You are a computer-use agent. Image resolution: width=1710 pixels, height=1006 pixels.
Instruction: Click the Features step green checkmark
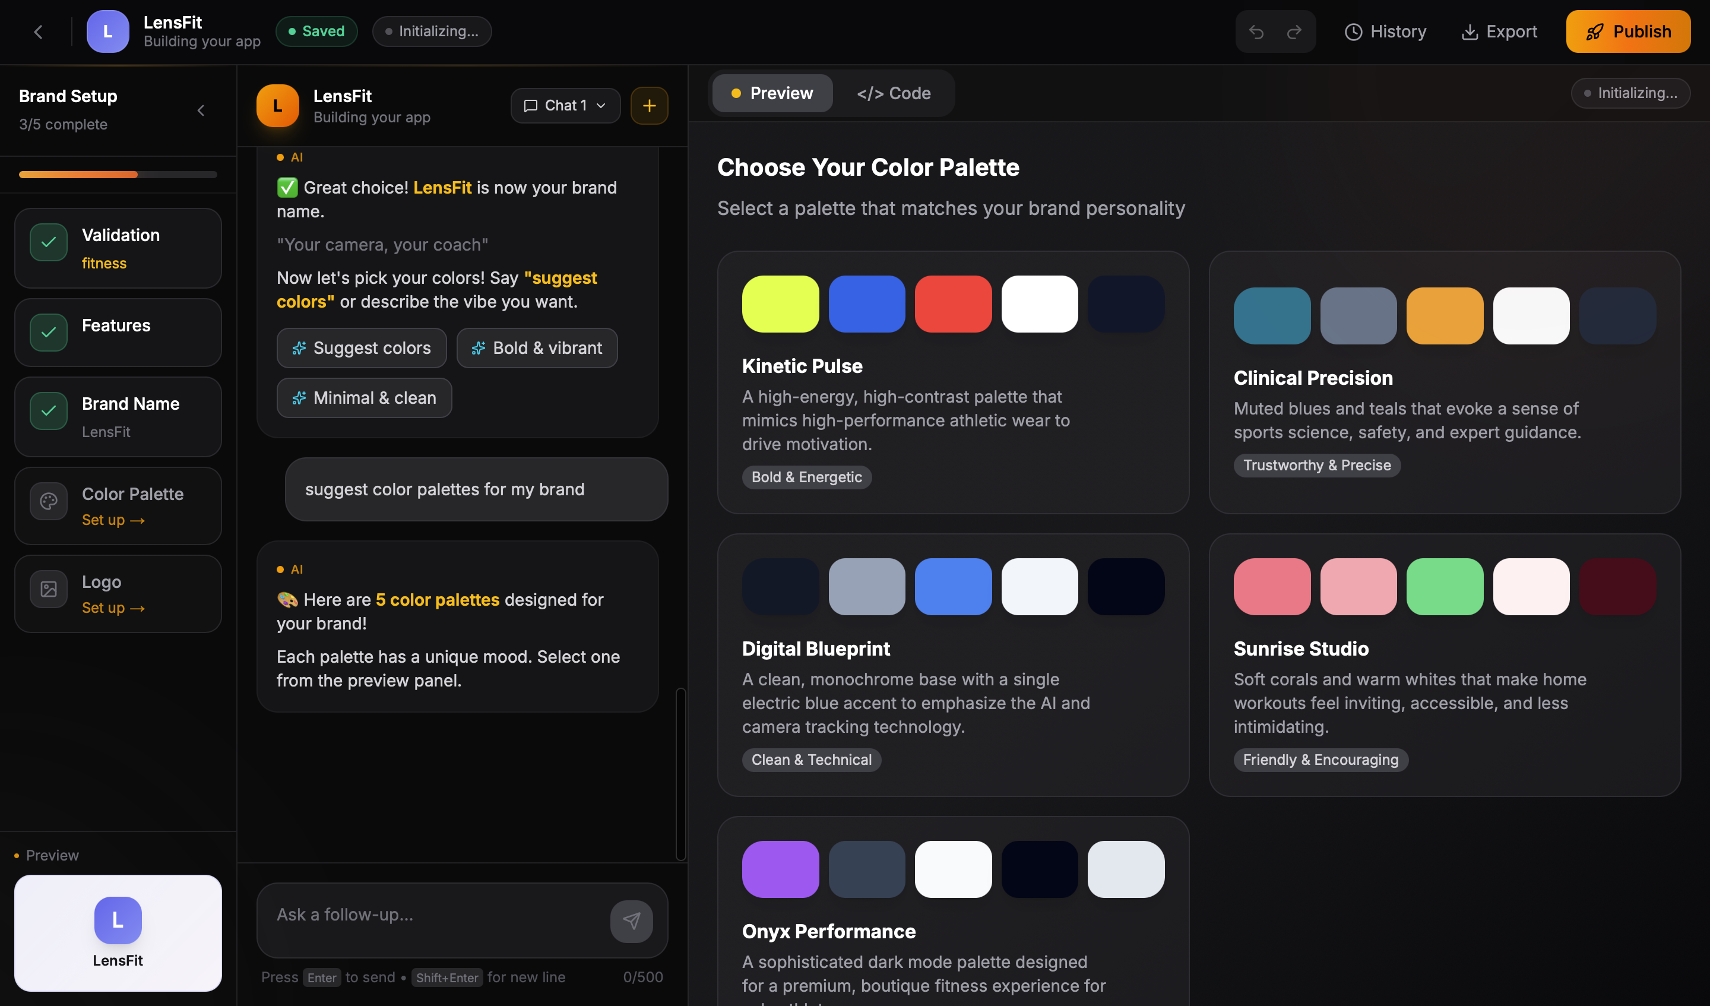click(49, 332)
